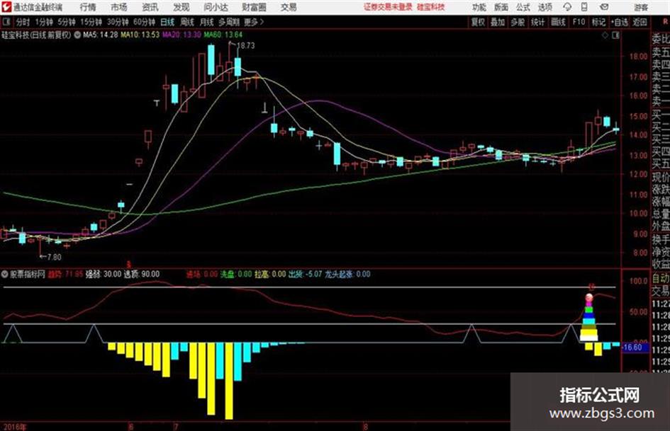Click the 出货 -5.07 indicator value
670x431 pixels.
click(x=305, y=274)
